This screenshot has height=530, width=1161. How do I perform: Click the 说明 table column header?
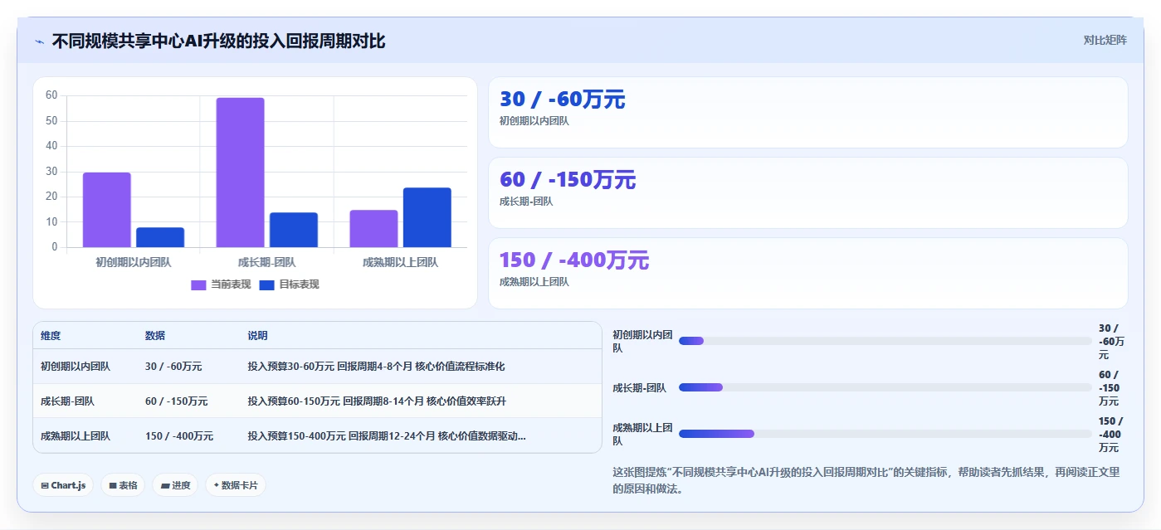coord(257,336)
